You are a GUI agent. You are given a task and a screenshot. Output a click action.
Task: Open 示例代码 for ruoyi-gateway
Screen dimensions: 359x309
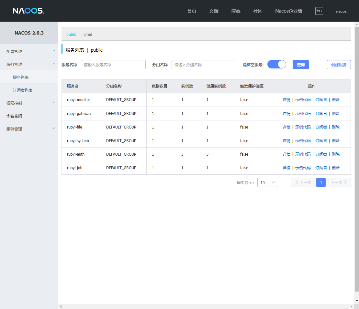[303, 114]
